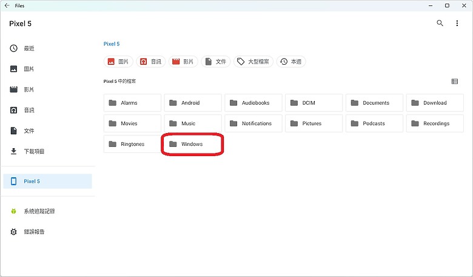This screenshot has height=277, width=473.
Task: Click the Files window title text
Action: 19,5
